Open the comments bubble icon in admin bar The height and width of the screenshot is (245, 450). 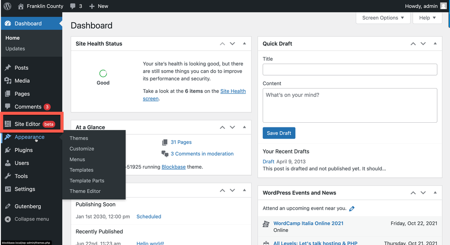tap(73, 6)
